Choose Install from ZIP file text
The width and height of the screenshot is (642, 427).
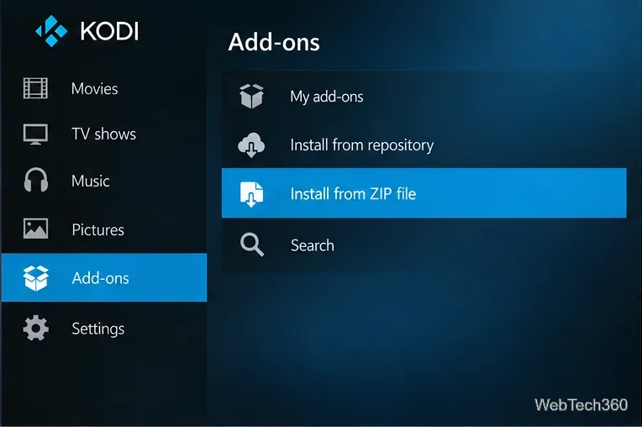pos(353,193)
